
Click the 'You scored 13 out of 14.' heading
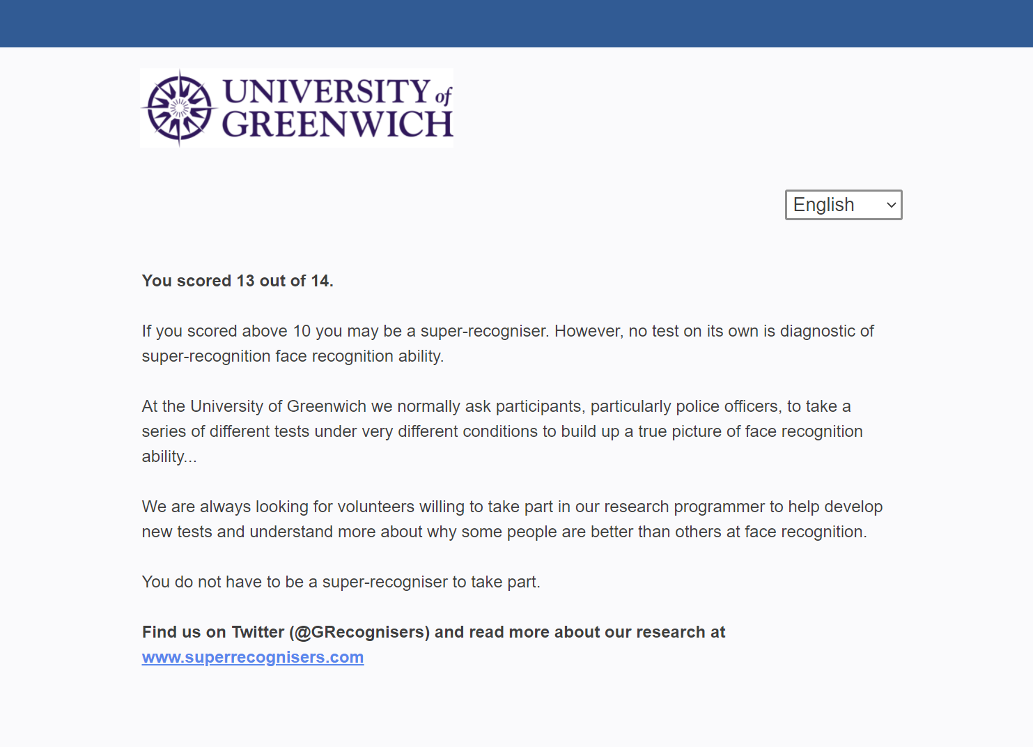tap(238, 281)
